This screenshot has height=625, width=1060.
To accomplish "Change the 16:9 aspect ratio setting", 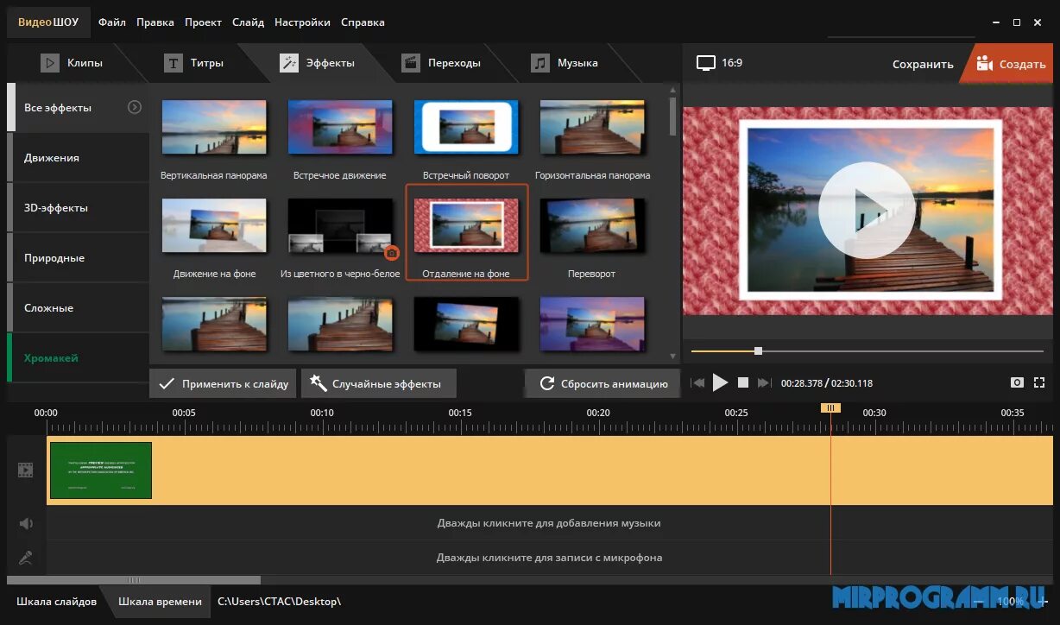I will click(x=720, y=63).
